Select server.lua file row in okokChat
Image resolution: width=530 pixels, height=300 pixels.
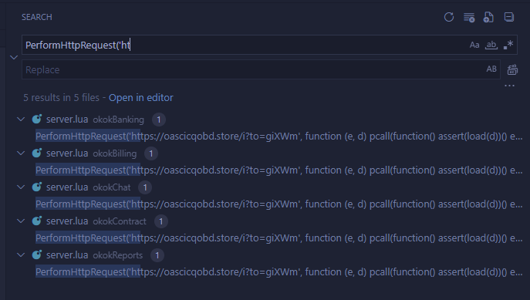click(268, 187)
